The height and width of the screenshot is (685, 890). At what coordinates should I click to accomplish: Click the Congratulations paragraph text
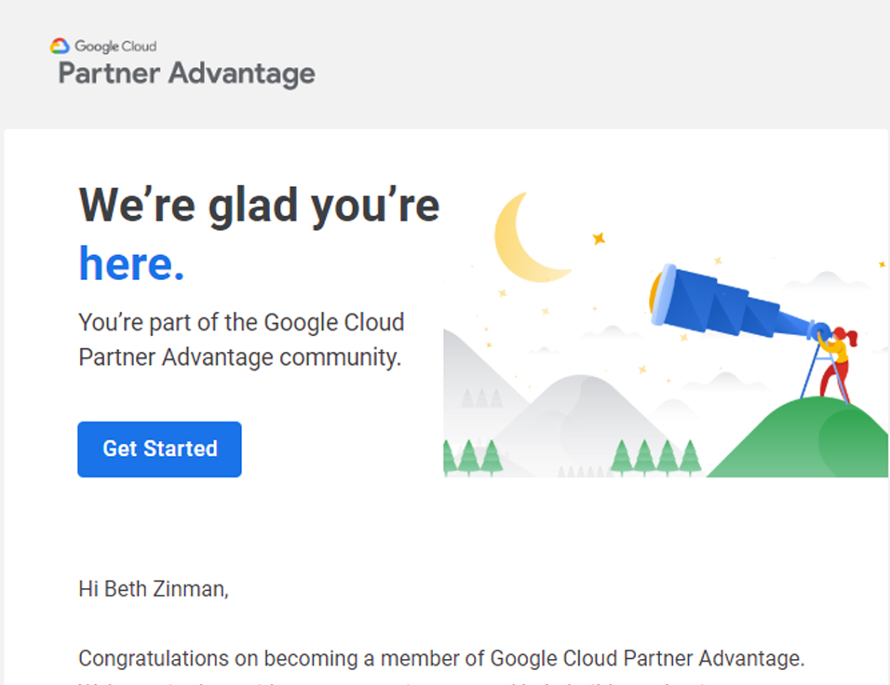click(x=440, y=659)
